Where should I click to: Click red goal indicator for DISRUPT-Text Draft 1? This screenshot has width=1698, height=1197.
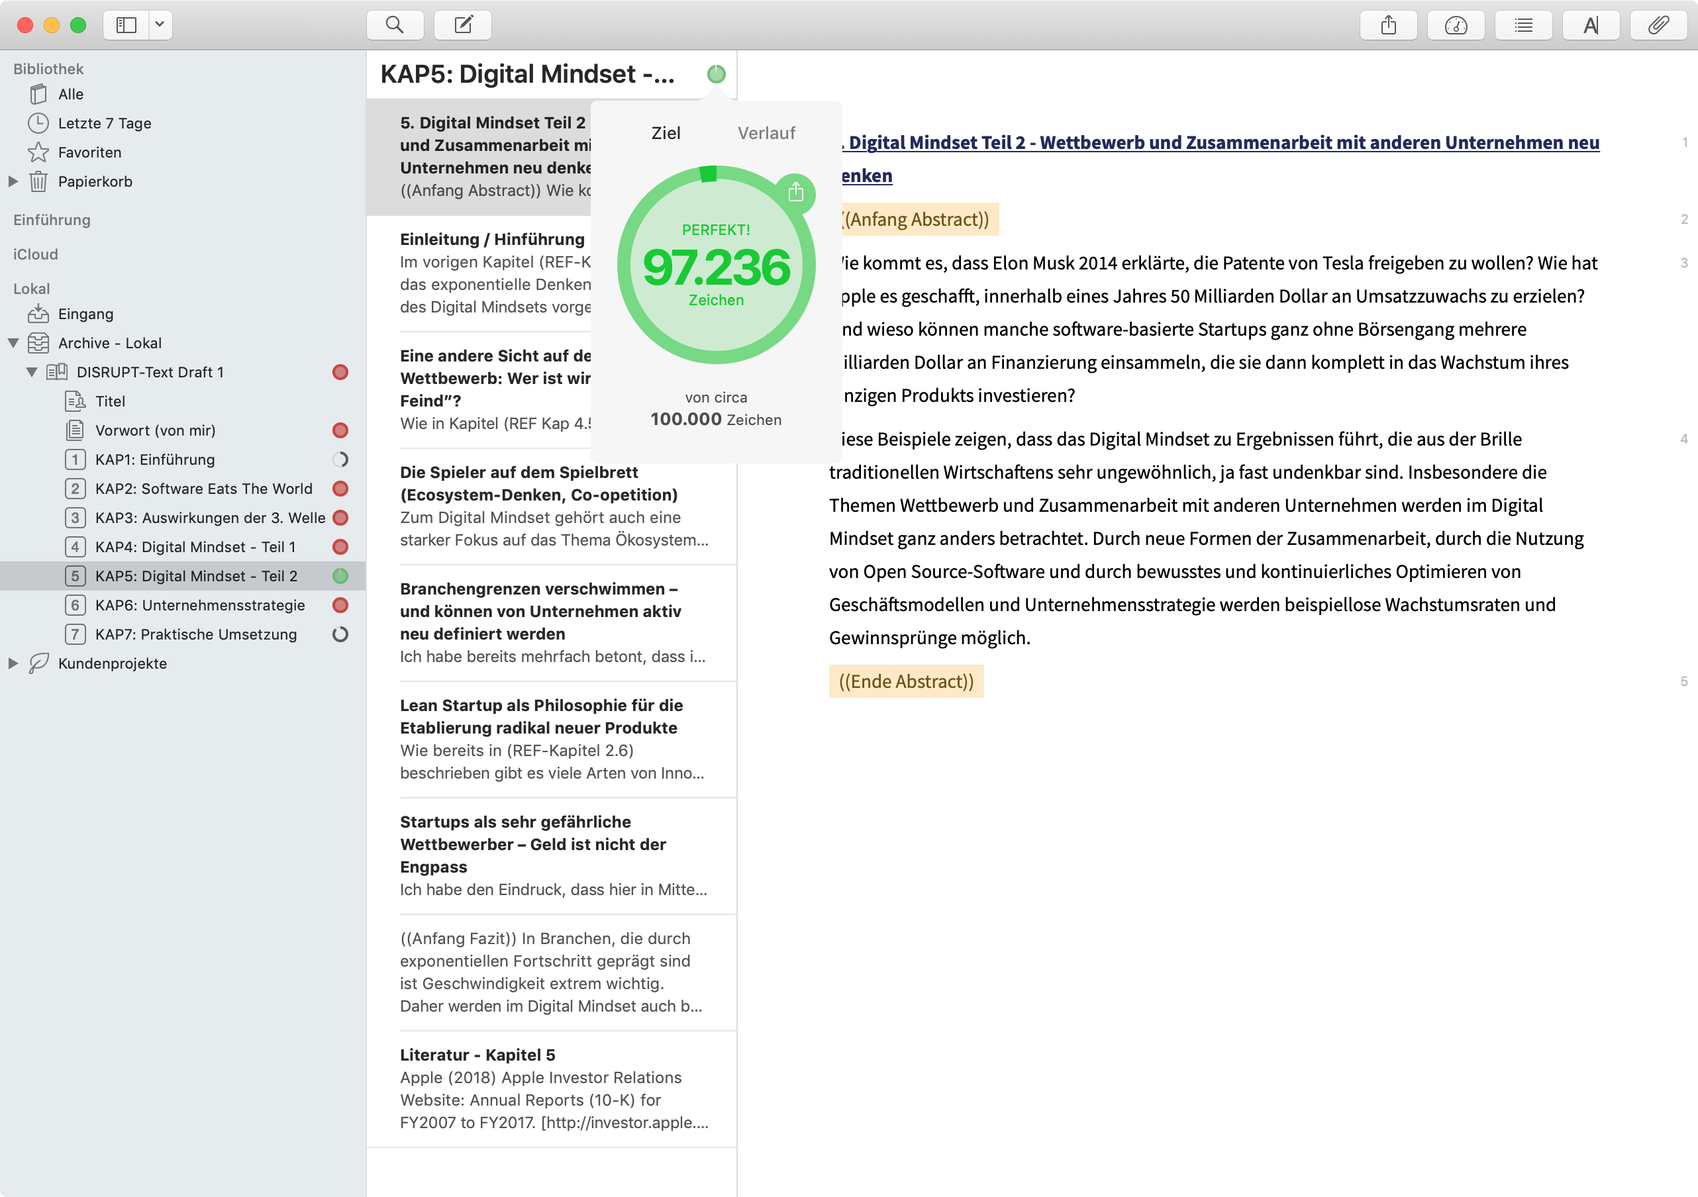[x=340, y=372]
